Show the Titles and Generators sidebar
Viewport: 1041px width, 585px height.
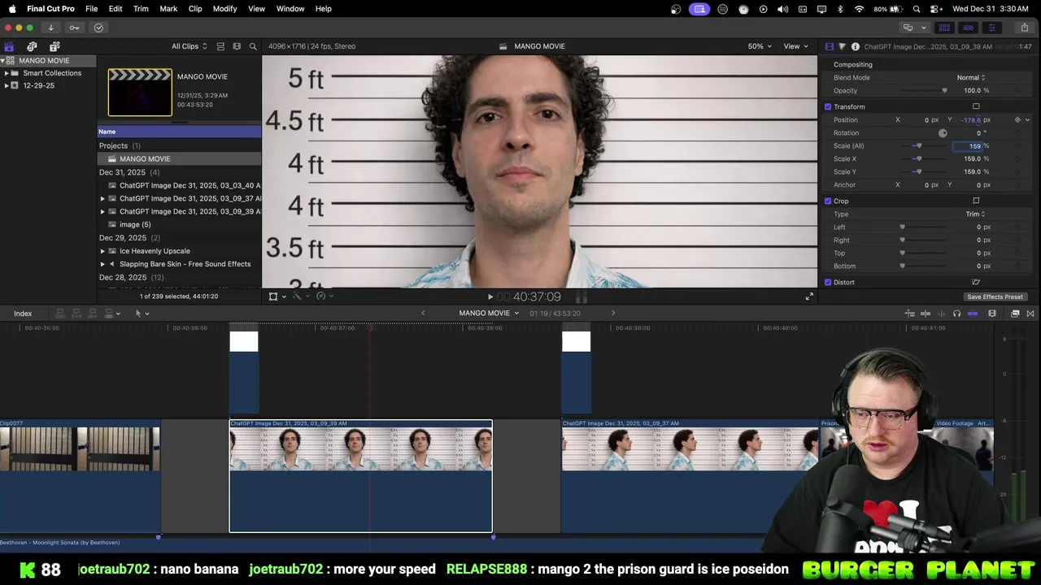[54, 46]
